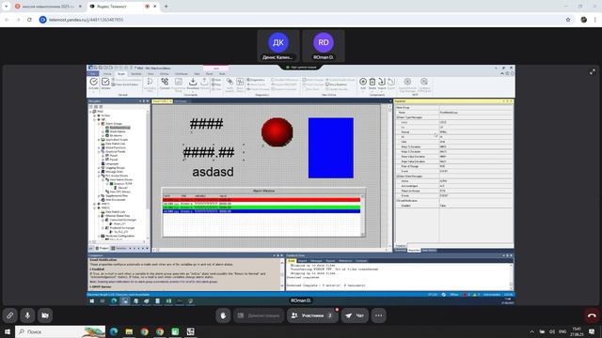This screenshot has height=338, width=602.
Task: Click the red hang up button
Action: click(x=592, y=315)
